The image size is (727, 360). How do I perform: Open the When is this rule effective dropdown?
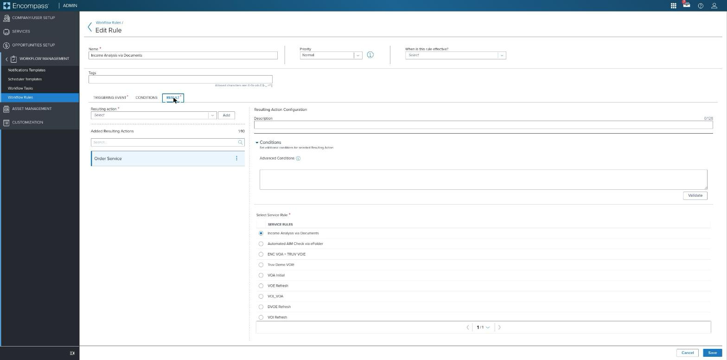click(455, 55)
